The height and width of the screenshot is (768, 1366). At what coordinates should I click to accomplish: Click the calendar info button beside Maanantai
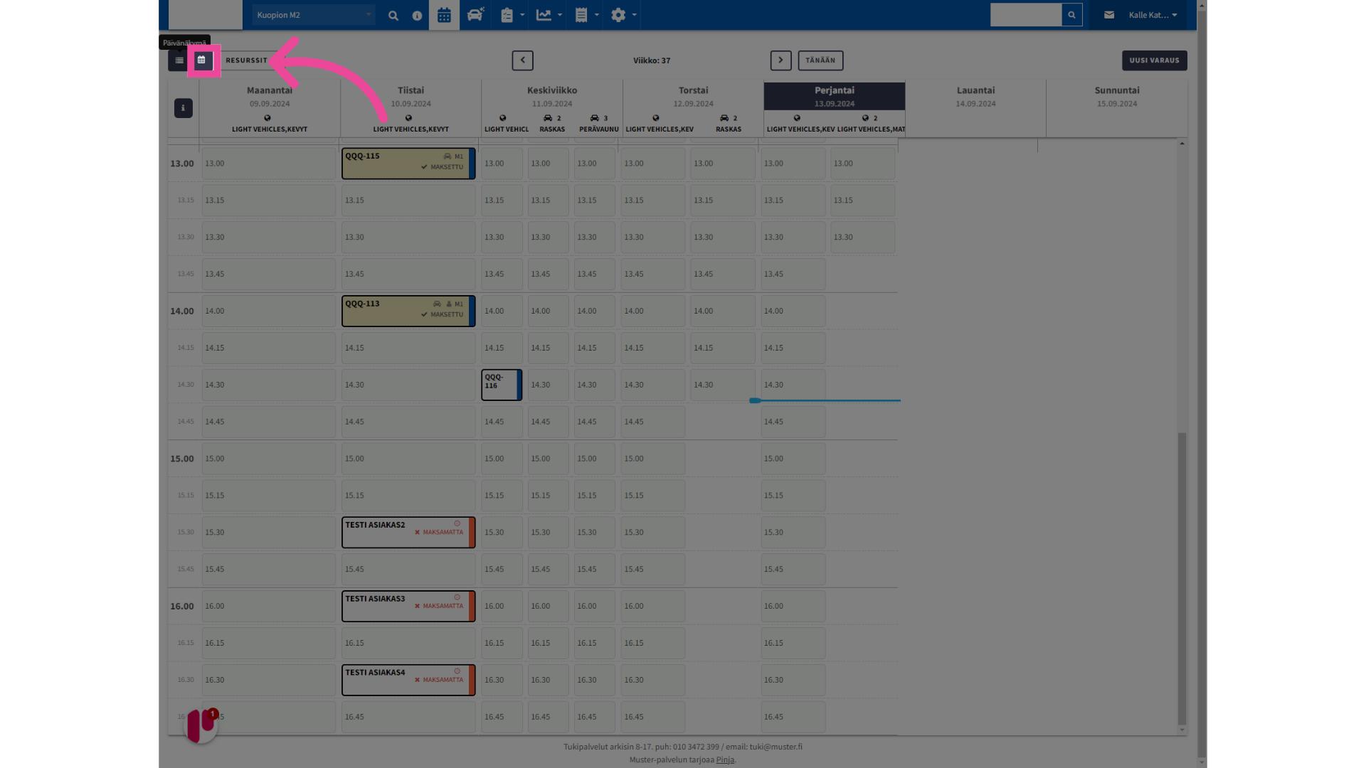pos(184,108)
